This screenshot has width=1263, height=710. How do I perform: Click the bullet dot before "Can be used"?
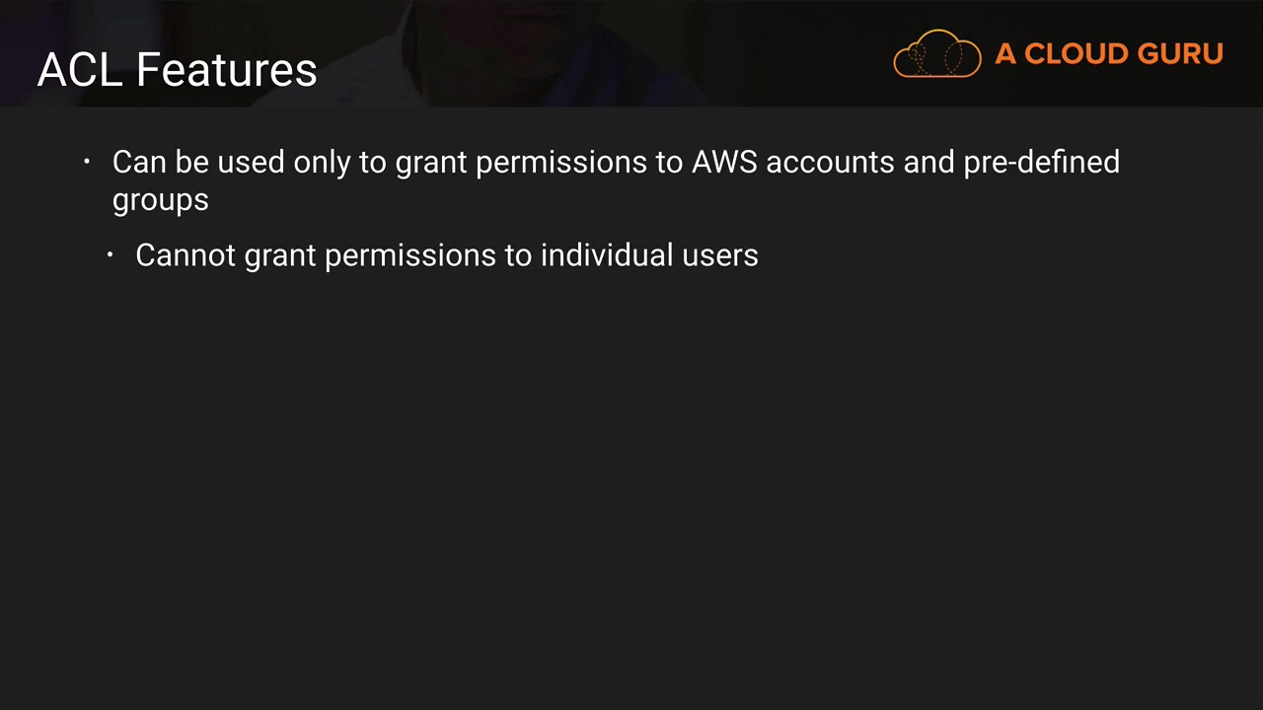pyautogui.click(x=87, y=161)
